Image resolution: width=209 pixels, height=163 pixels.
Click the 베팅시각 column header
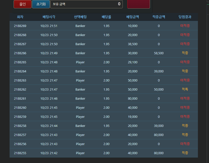point(49,17)
